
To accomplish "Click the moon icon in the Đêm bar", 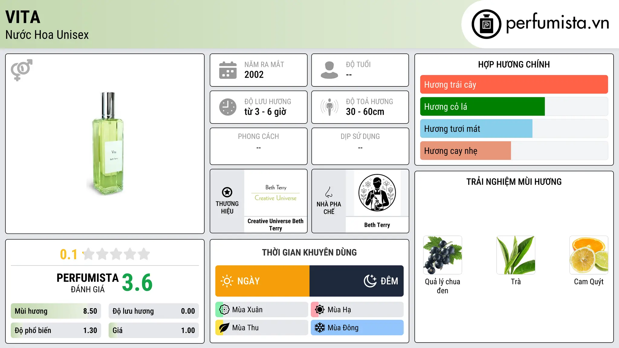I will (x=370, y=281).
